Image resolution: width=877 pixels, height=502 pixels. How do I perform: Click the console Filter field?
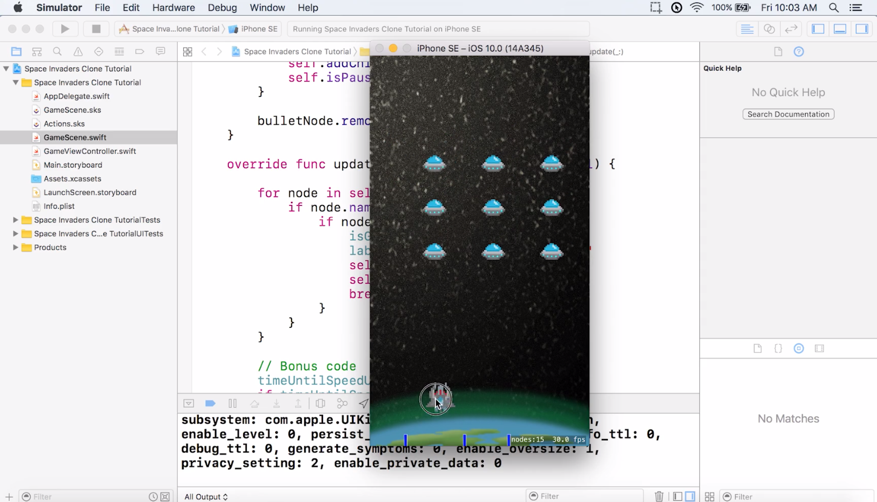[585, 497]
